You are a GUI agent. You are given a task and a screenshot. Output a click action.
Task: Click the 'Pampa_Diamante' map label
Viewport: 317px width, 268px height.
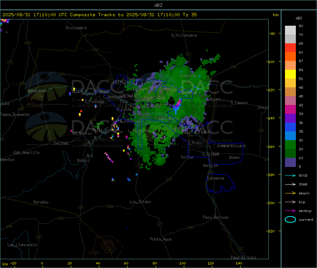click(x=15, y=114)
